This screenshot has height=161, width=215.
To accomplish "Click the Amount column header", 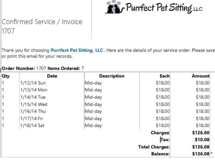I will point(201,76).
